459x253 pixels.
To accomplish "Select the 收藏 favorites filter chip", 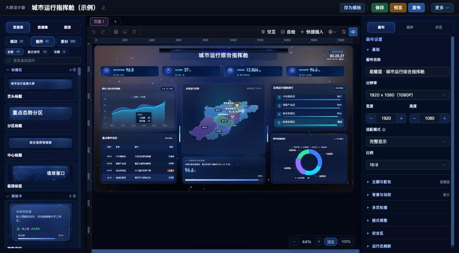I will (x=60, y=52).
